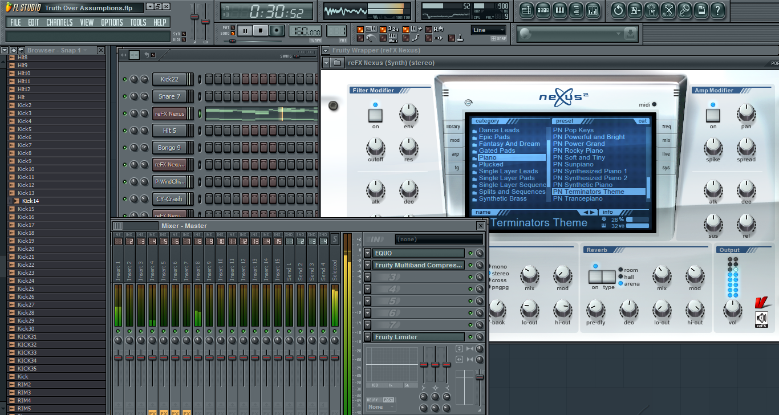
Task: Click the audio export waveform disk icon
Action: pyautogui.click(x=651, y=10)
